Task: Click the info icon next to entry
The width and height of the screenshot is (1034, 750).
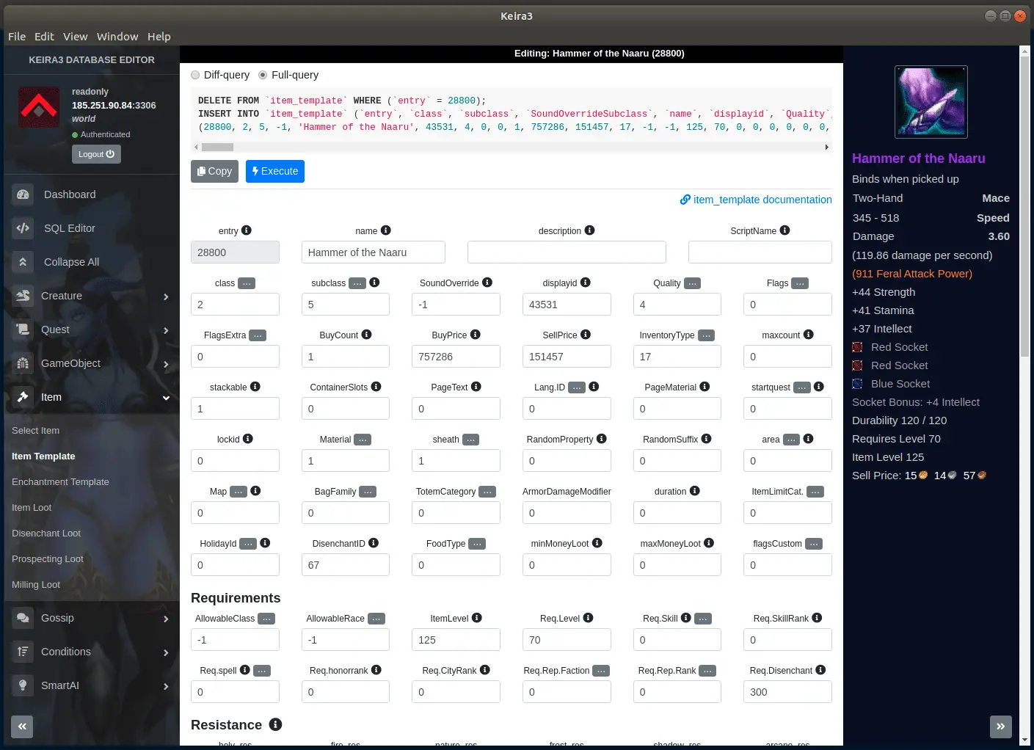Action: click(x=247, y=230)
